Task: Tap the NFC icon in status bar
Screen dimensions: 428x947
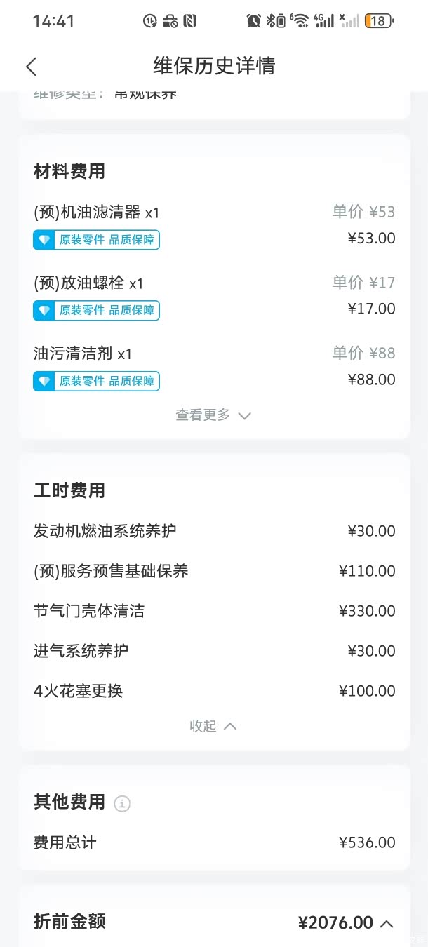Action: [x=189, y=21]
